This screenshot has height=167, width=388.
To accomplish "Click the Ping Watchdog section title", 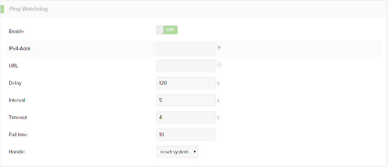I will click(28, 9).
